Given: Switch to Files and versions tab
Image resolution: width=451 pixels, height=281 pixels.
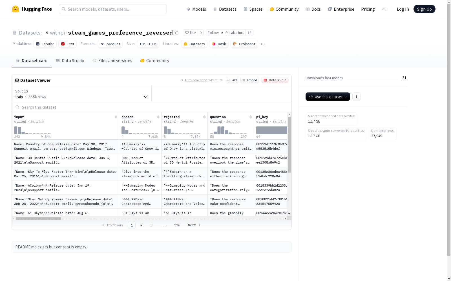Looking at the screenshot, I should click(112, 60).
